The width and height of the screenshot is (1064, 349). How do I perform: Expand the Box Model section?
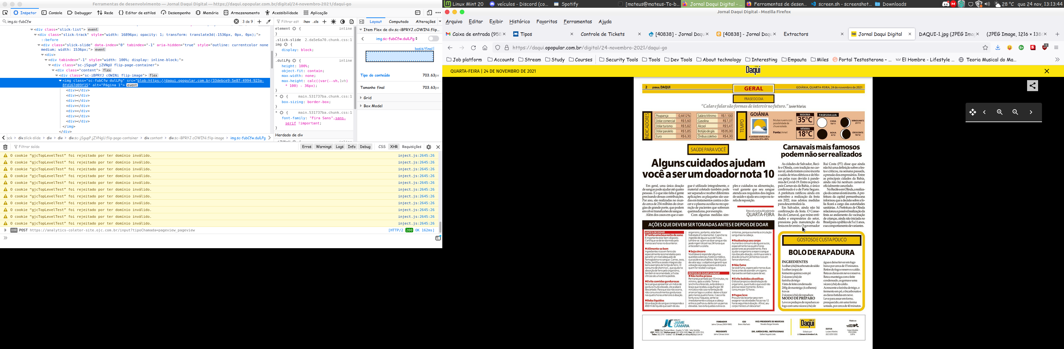pos(373,106)
